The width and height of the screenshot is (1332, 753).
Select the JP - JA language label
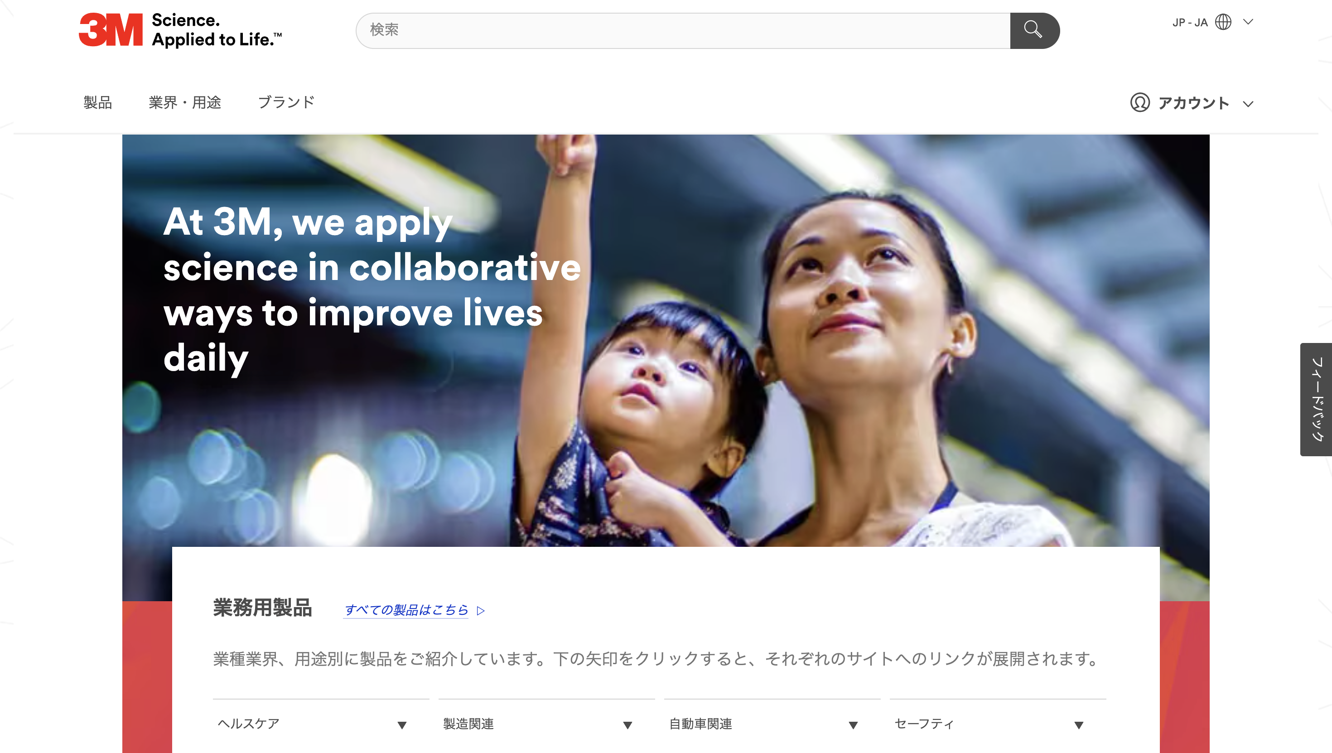point(1190,22)
